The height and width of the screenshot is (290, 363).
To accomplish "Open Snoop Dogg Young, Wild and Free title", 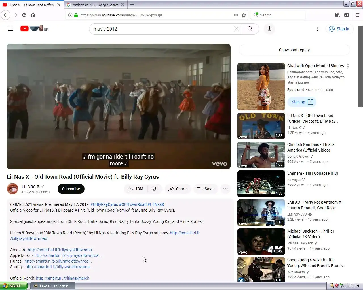I will click(316, 263).
